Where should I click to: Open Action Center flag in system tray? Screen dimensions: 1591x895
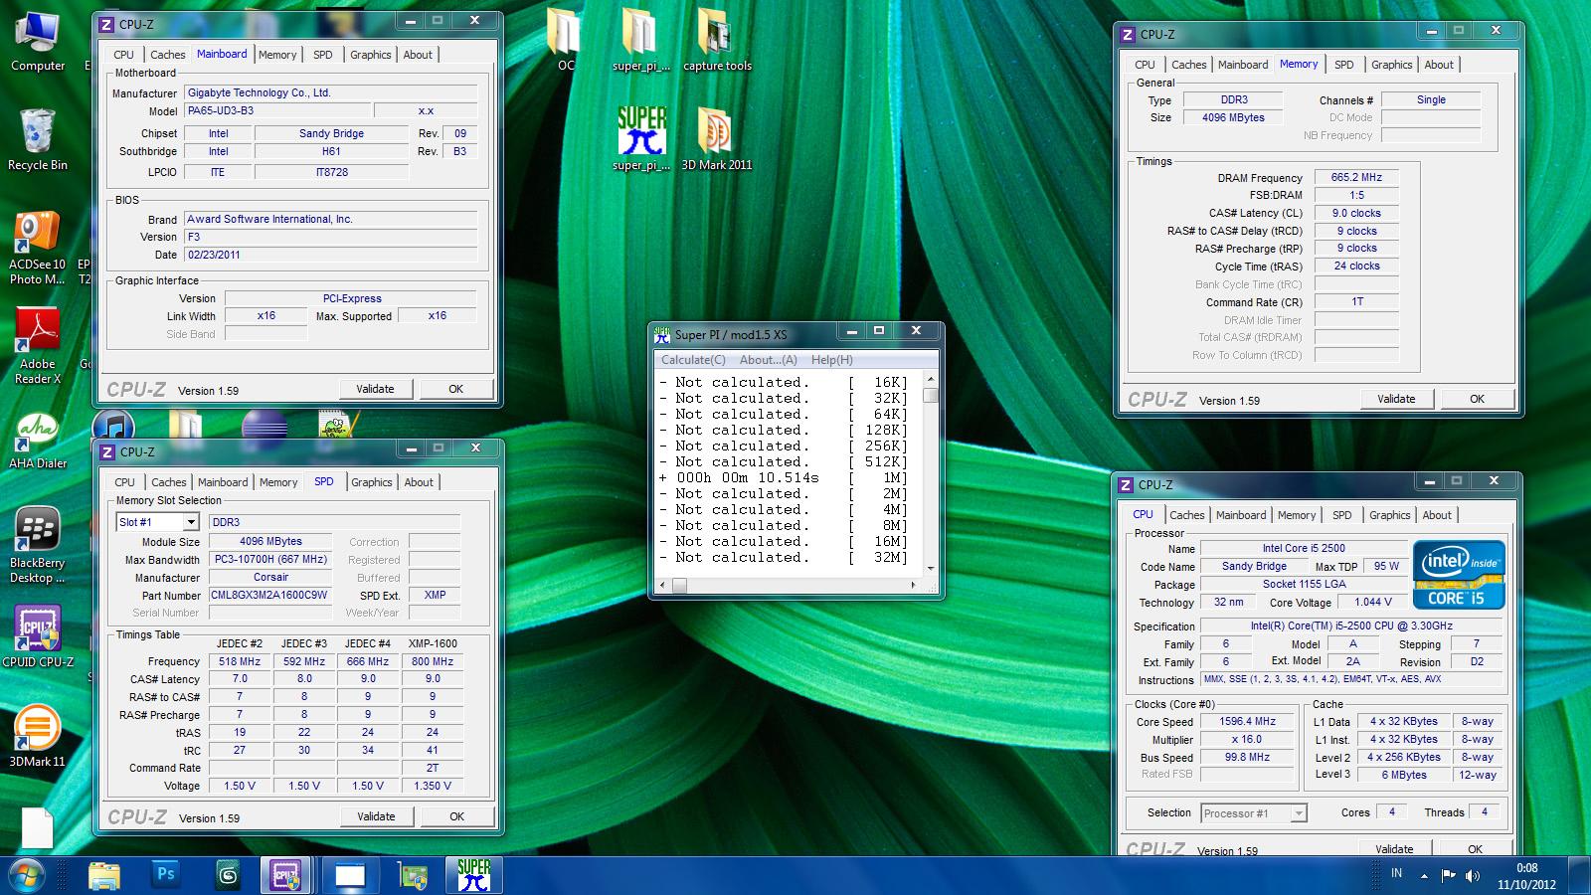coord(1448,876)
